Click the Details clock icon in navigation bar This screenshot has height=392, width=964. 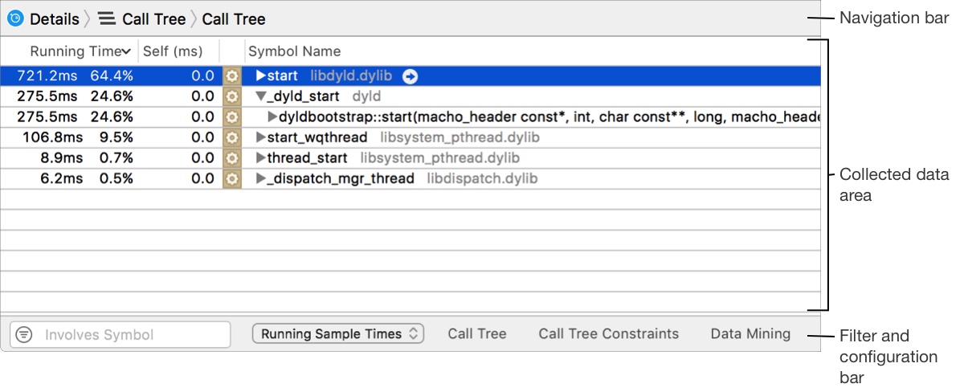coord(15,18)
